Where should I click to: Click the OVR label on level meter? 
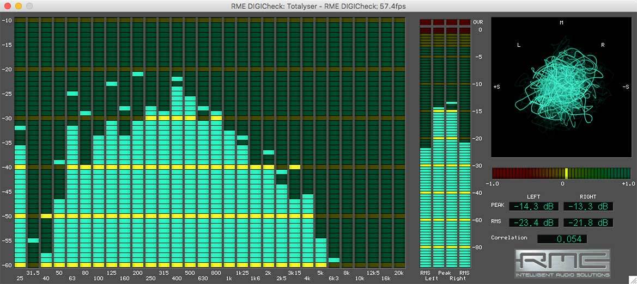(477, 22)
